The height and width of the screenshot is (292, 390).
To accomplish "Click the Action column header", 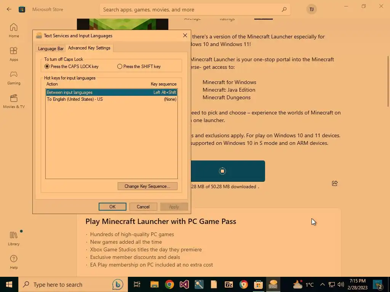I will pyautogui.click(x=52, y=84).
